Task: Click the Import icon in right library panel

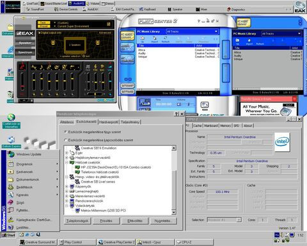Action: (x=249, y=42)
